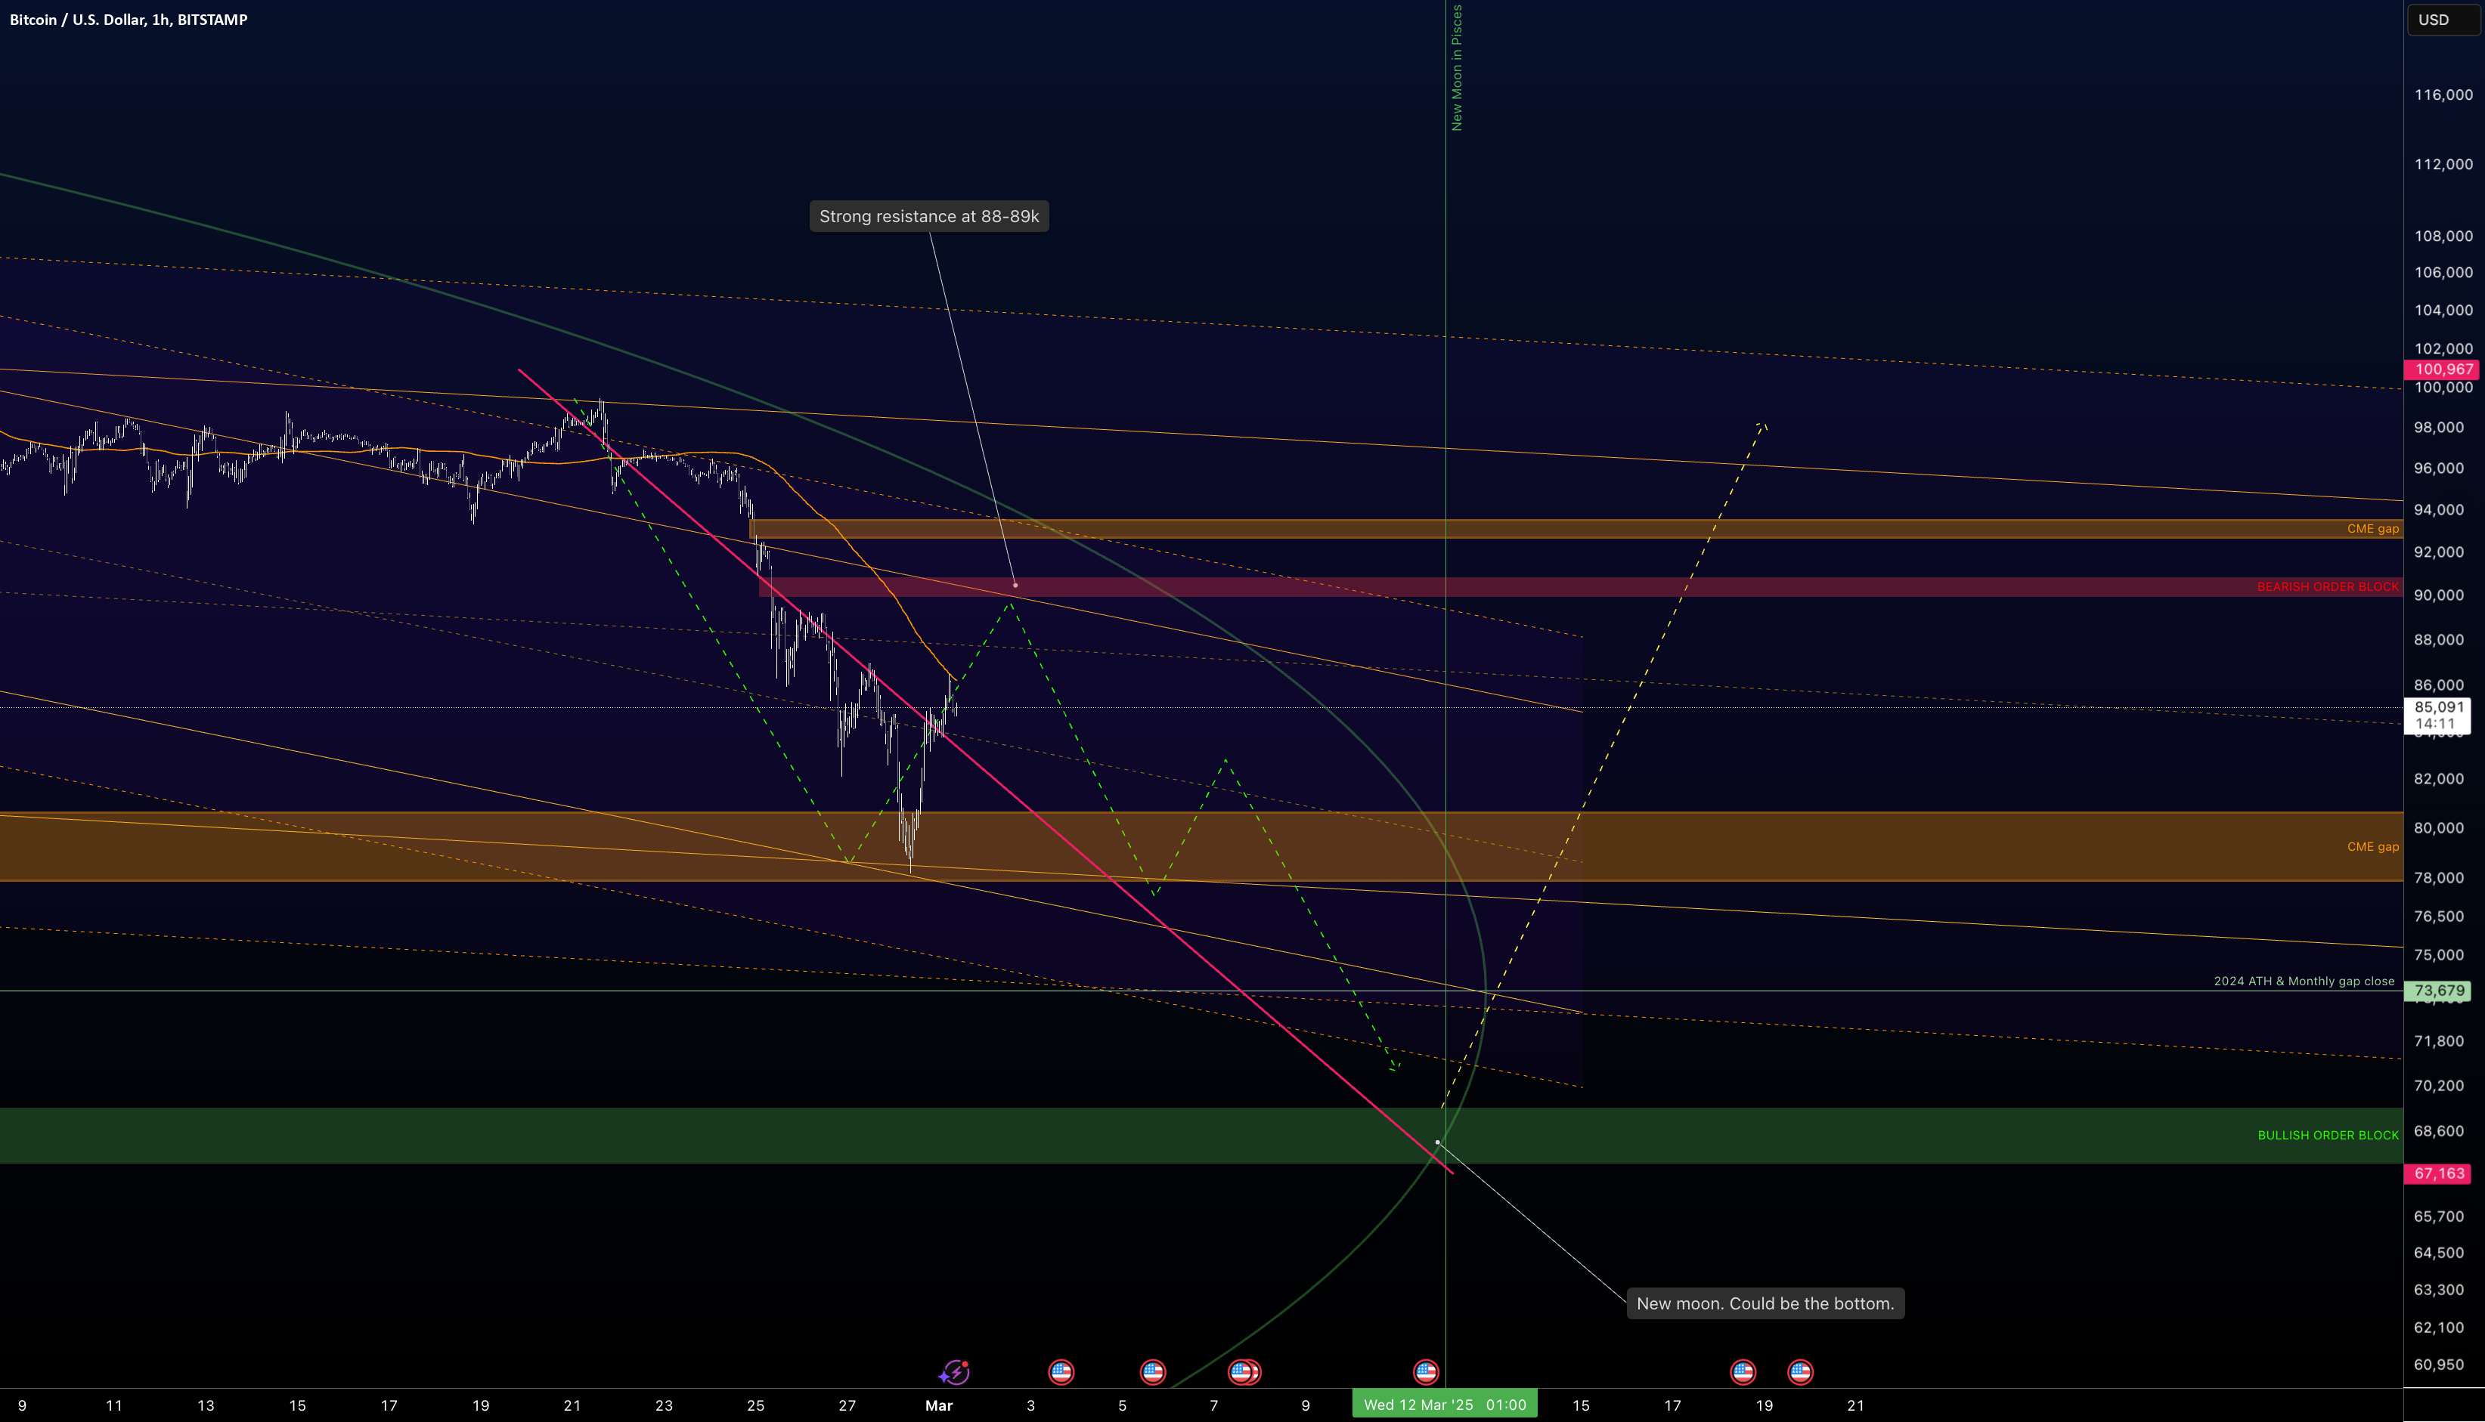The width and height of the screenshot is (2485, 1422).
Task: Select the BEARISH ORDER BLOCK label
Action: [x=2328, y=587]
